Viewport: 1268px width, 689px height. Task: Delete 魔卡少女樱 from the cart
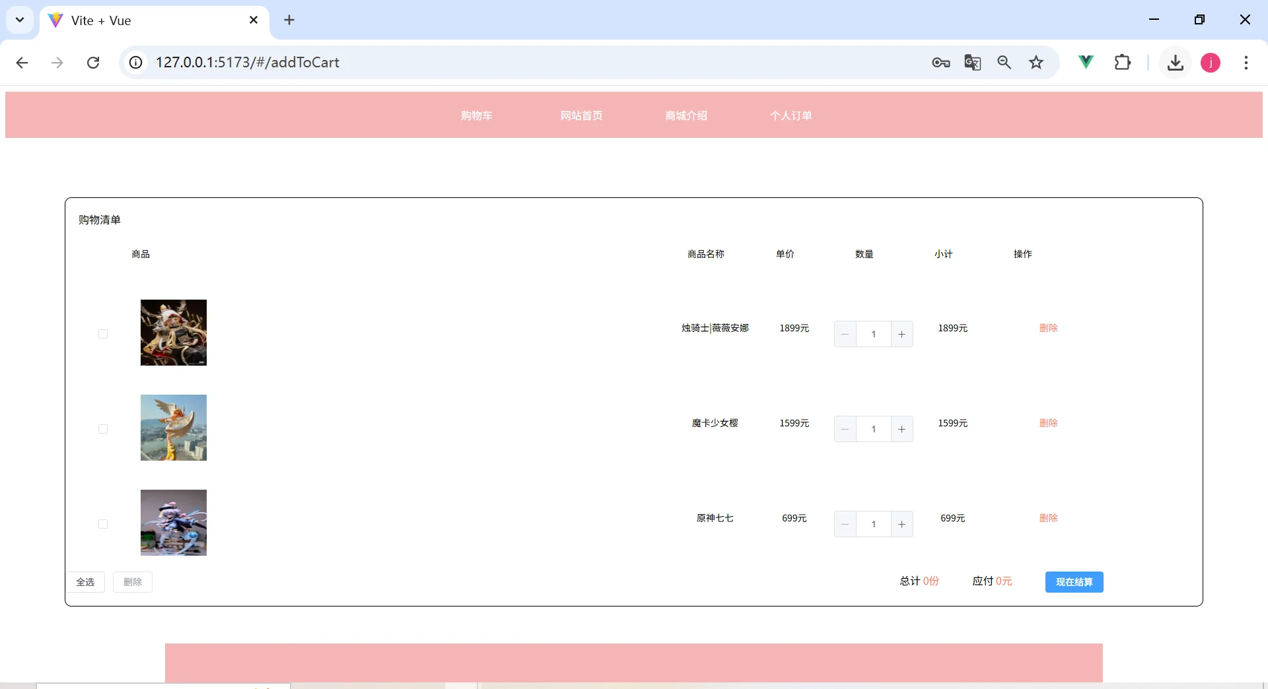[1049, 423]
